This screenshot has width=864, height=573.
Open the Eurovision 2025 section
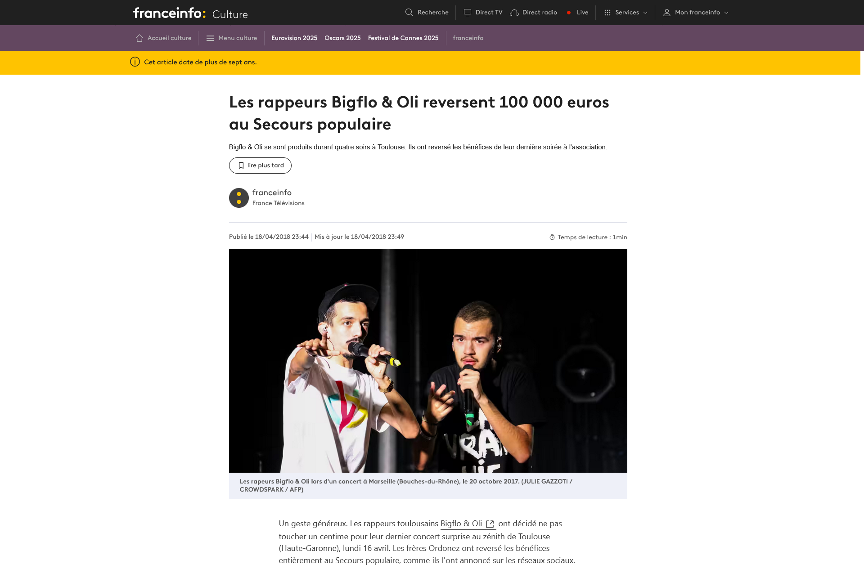[x=294, y=38]
